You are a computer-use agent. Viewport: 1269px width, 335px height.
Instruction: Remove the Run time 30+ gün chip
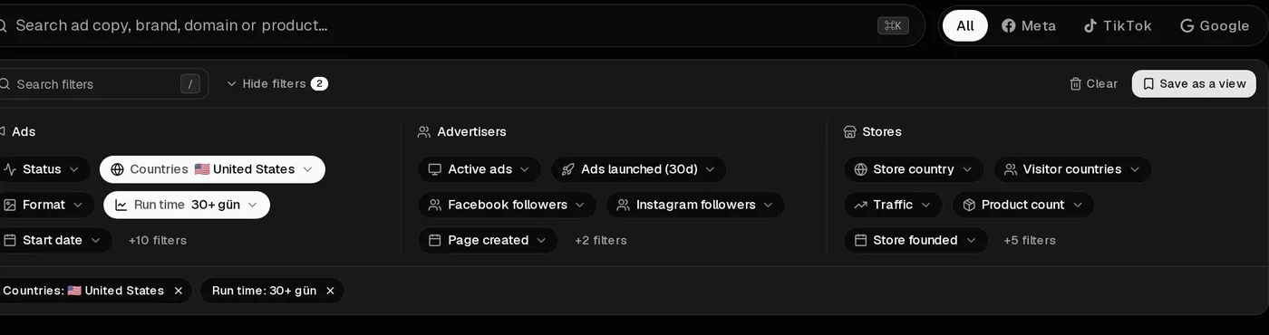(330, 291)
